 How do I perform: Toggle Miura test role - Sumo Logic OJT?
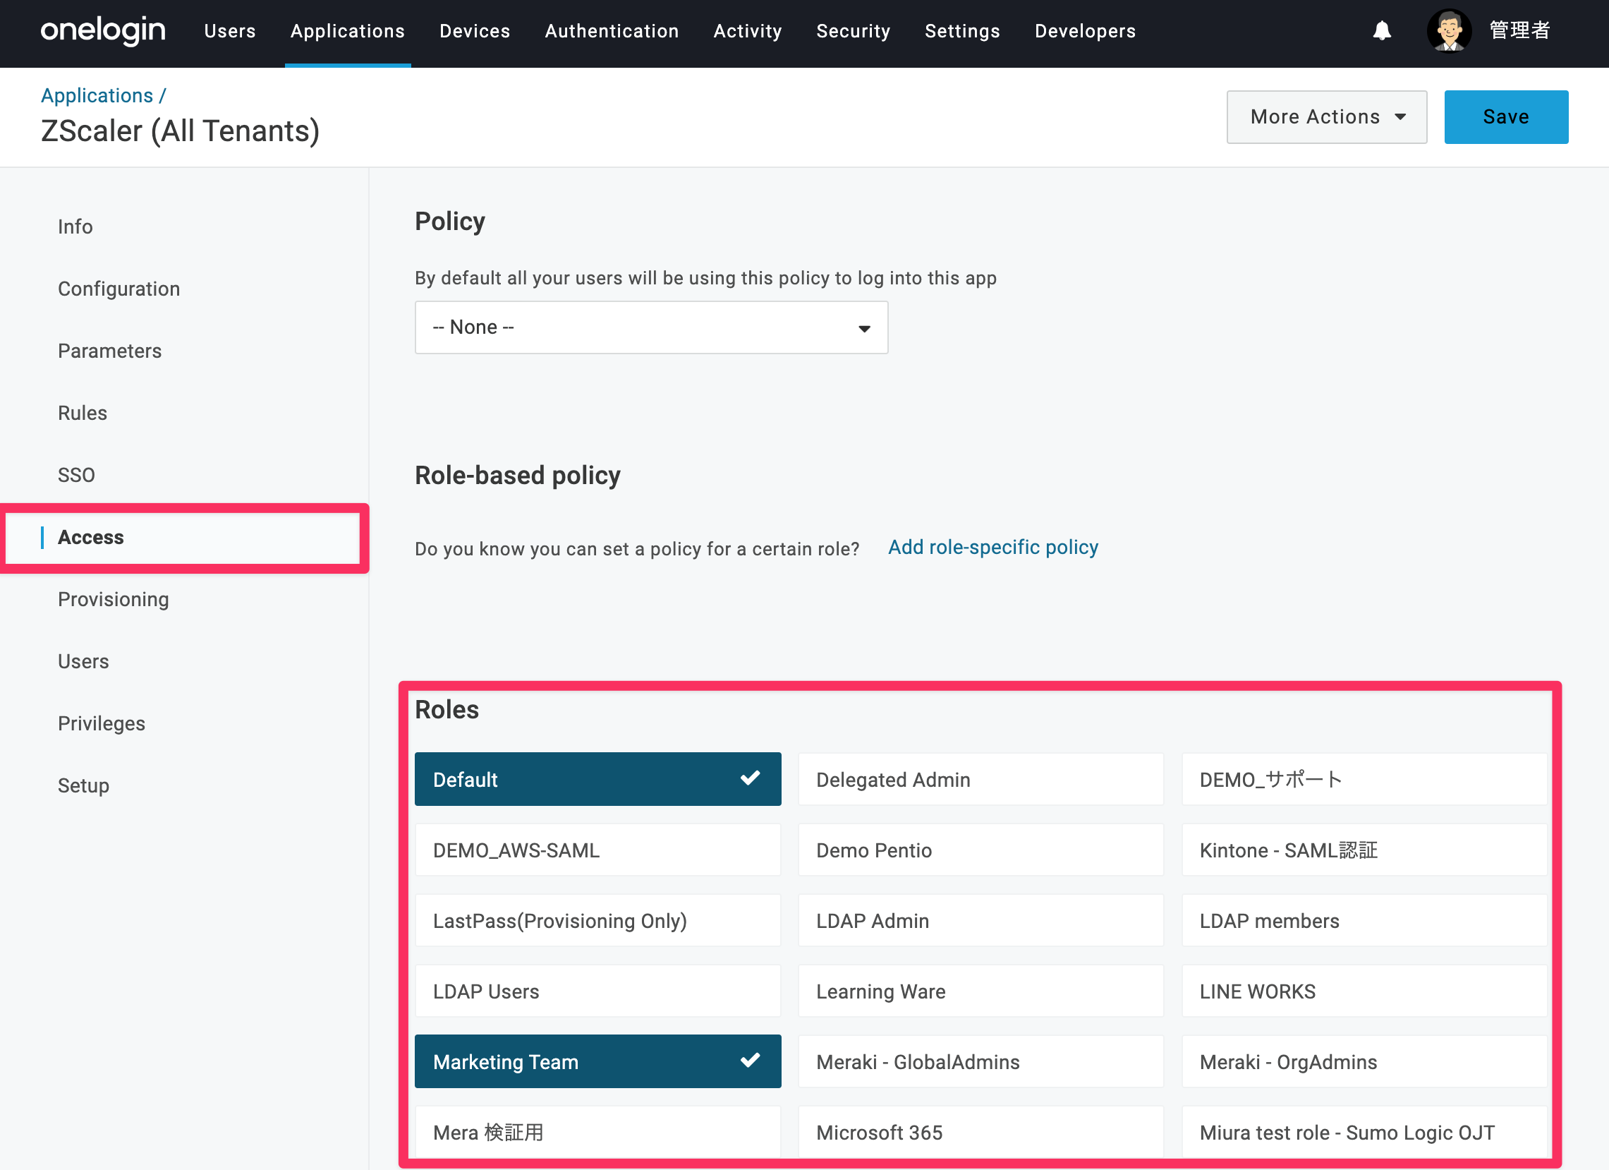tap(1364, 1133)
